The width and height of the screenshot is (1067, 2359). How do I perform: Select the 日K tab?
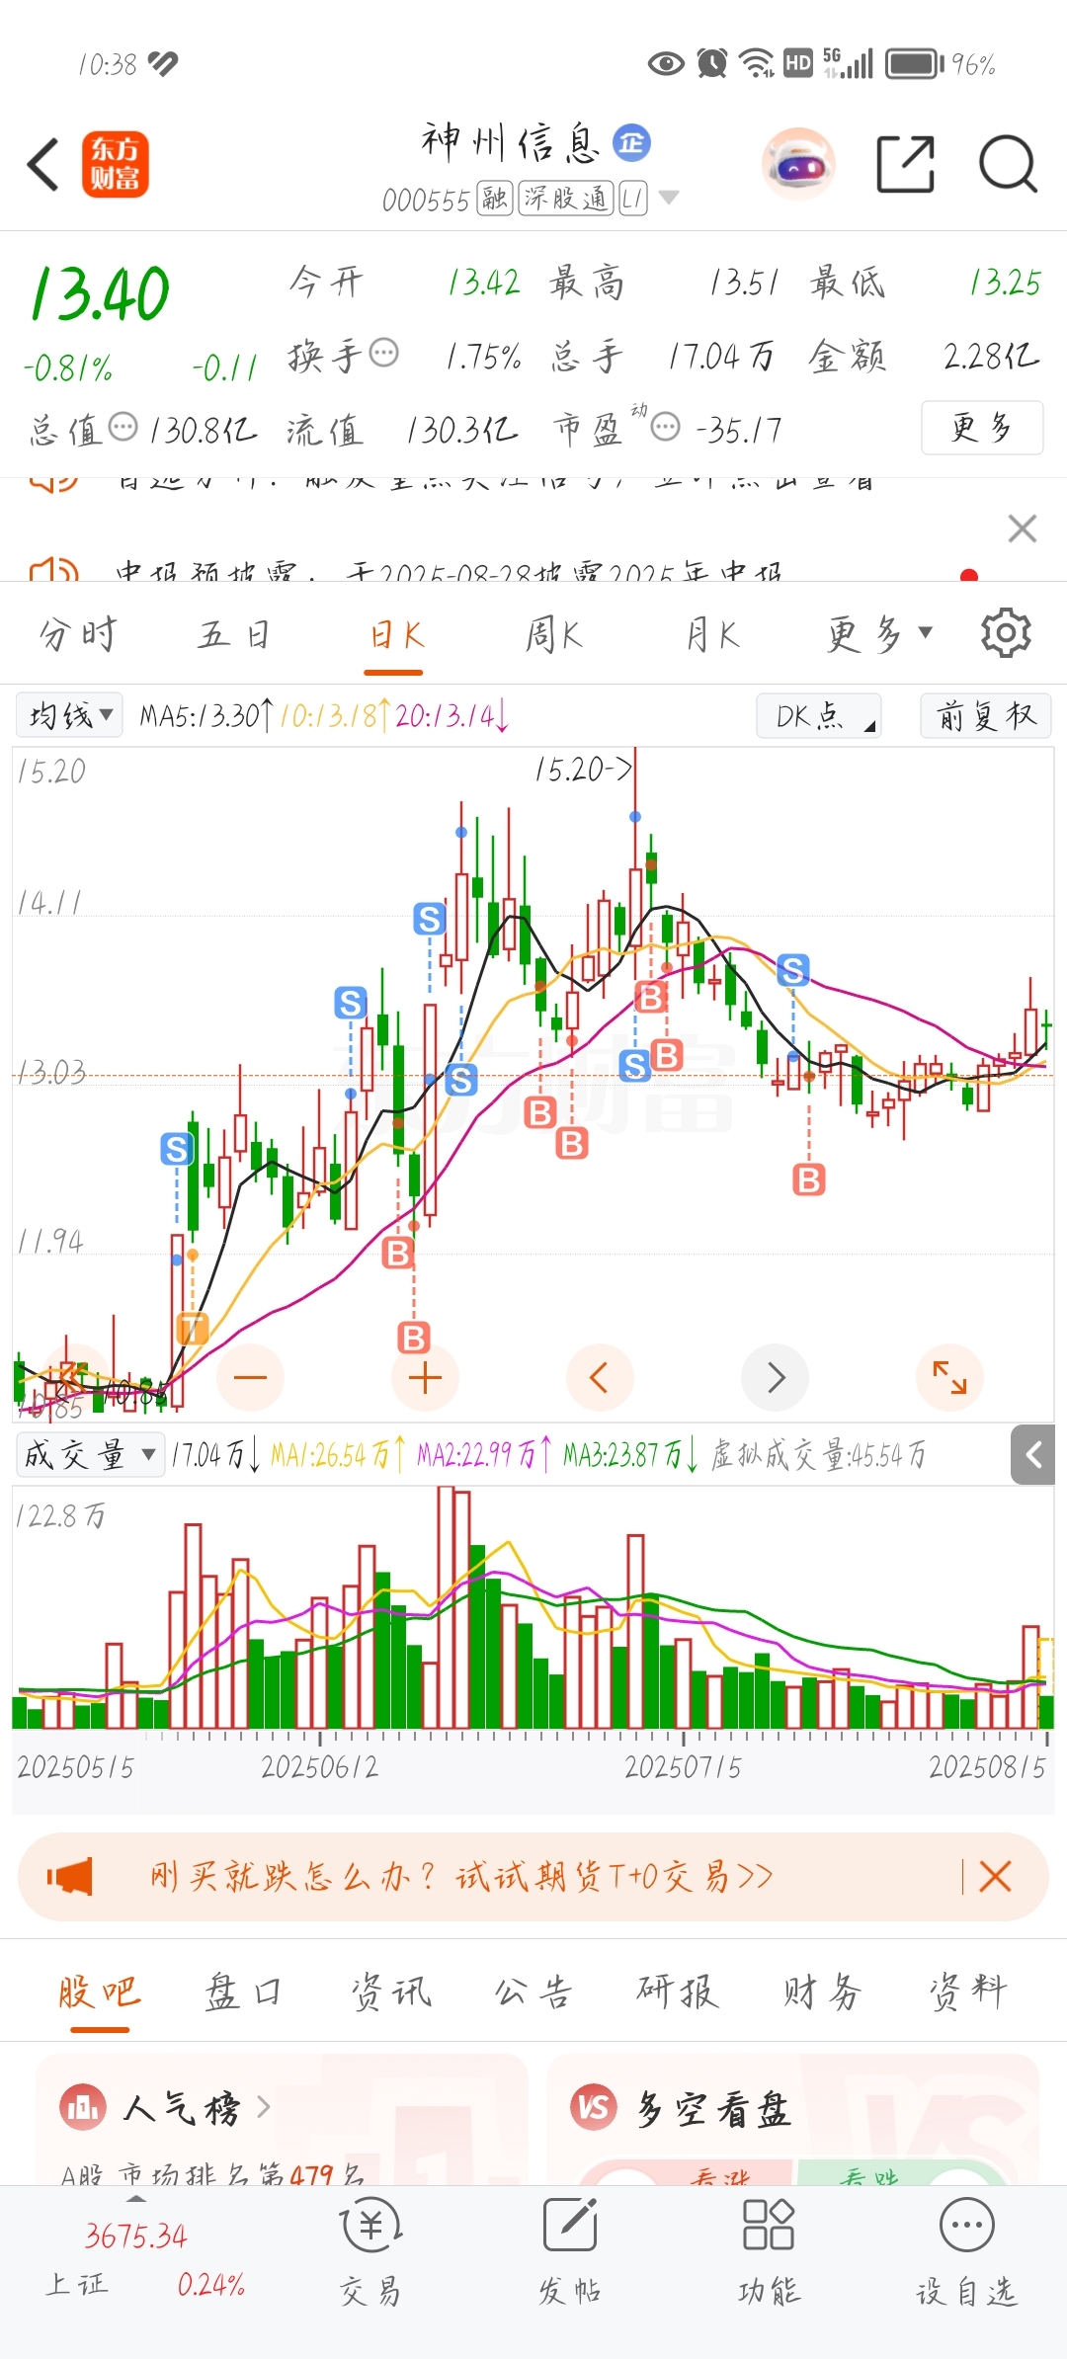pyautogui.click(x=395, y=633)
